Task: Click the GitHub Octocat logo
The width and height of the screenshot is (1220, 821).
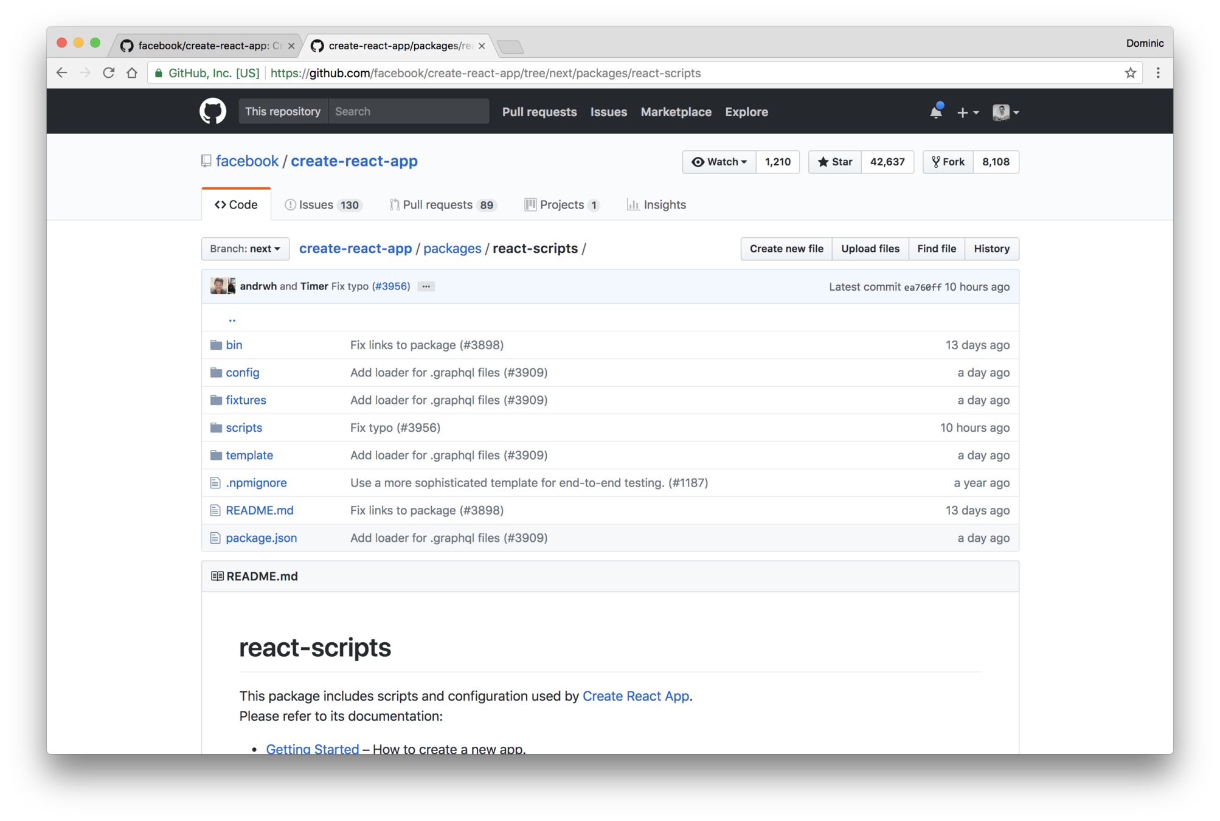Action: click(x=213, y=112)
